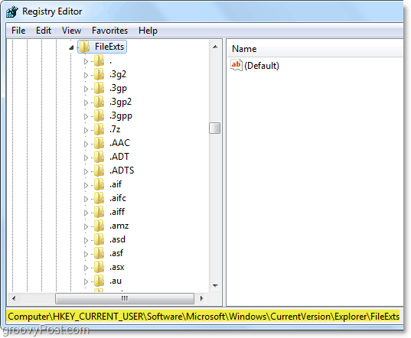411x338 pixels.
Task: Expand the .ADTS key
Action: tap(86, 171)
